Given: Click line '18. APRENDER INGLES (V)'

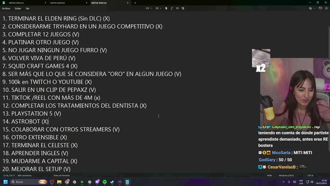Looking at the screenshot, I should [35, 153].
